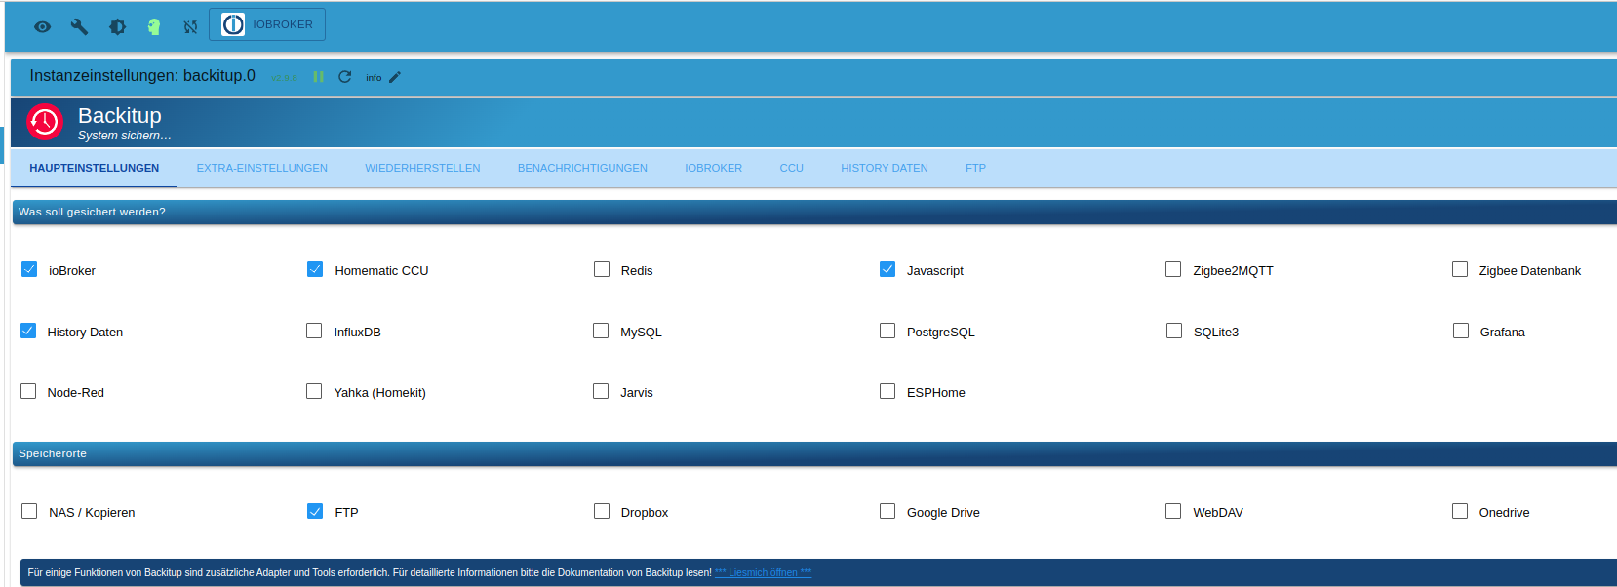Click the Speicherorte section header
1617x587 pixels.
click(814, 453)
